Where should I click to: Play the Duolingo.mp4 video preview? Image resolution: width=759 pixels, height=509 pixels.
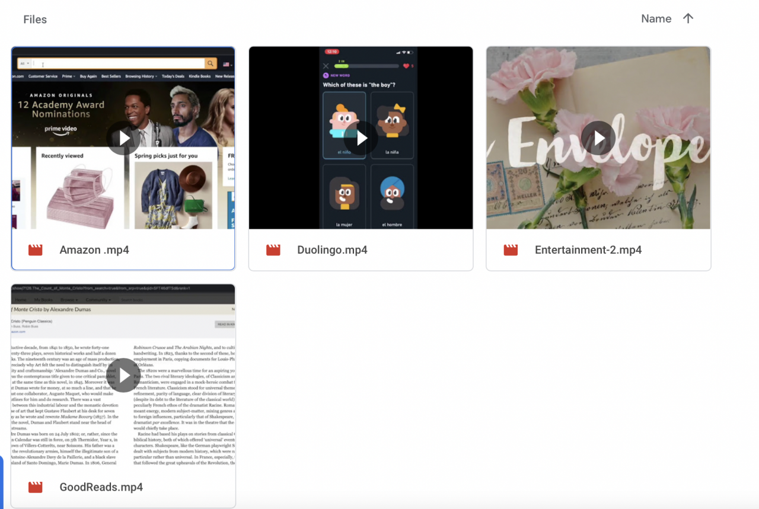click(x=361, y=138)
